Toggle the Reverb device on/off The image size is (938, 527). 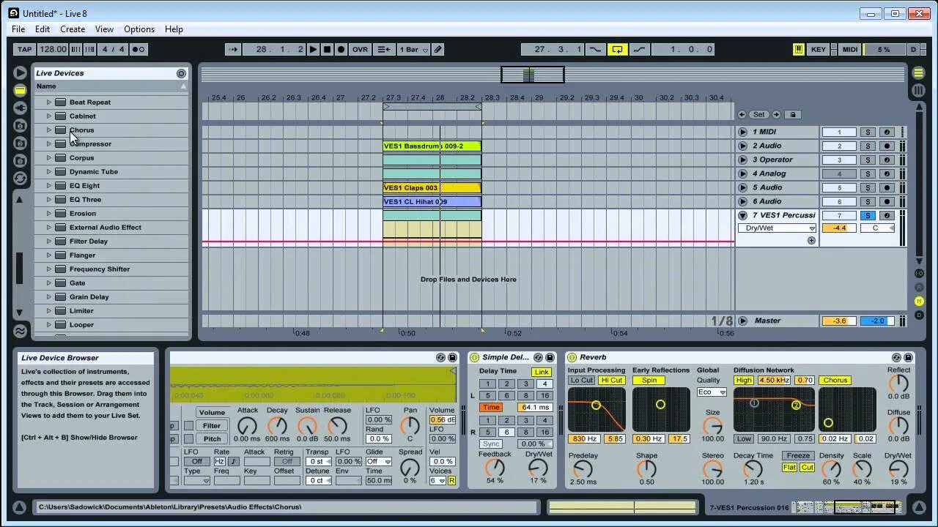[x=572, y=357]
